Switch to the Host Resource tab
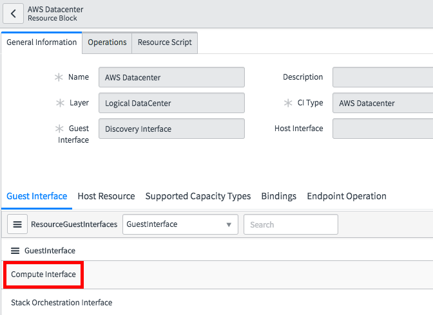This screenshot has width=433, height=315. (106, 196)
